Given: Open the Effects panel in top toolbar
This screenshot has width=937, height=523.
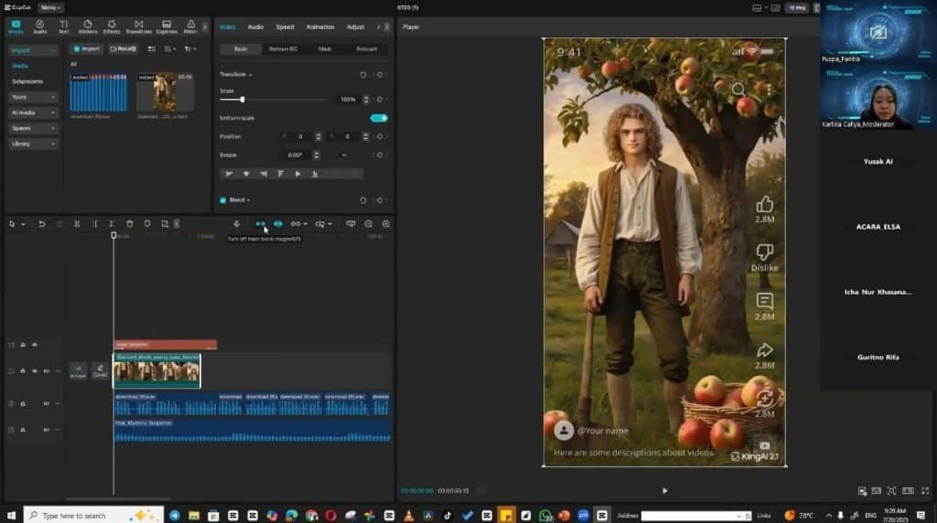Looking at the screenshot, I should [x=112, y=27].
